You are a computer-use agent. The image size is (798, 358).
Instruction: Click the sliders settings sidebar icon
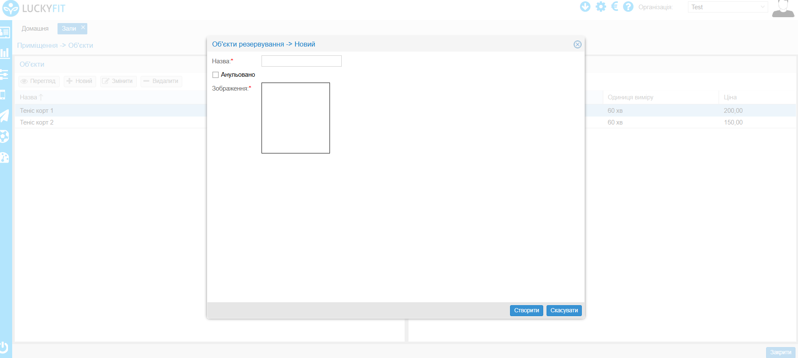pyautogui.click(x=4, y=75)
